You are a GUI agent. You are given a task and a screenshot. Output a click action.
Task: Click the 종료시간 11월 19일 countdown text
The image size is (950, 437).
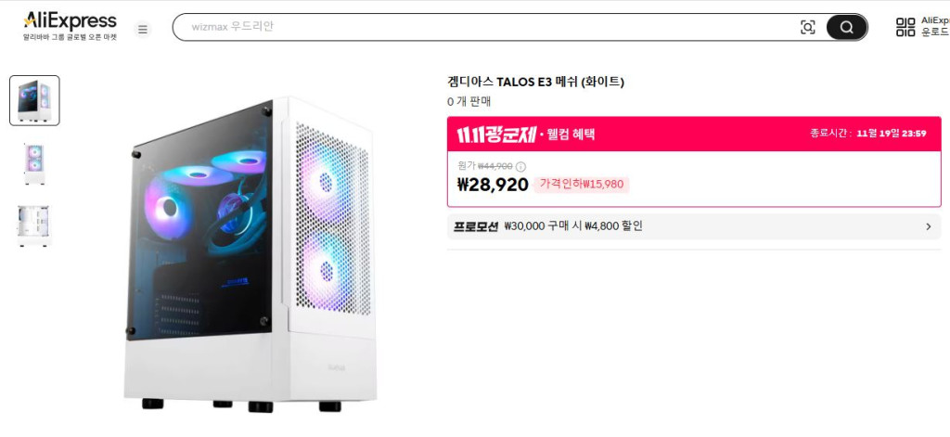click(867, 134)
